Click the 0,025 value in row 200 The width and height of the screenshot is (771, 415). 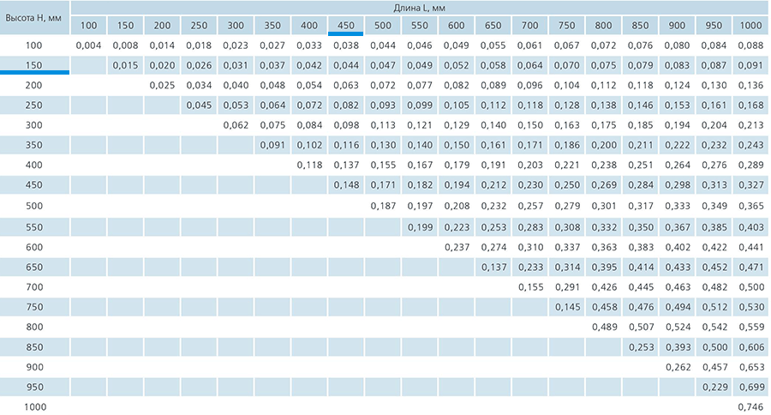[162, 85]
